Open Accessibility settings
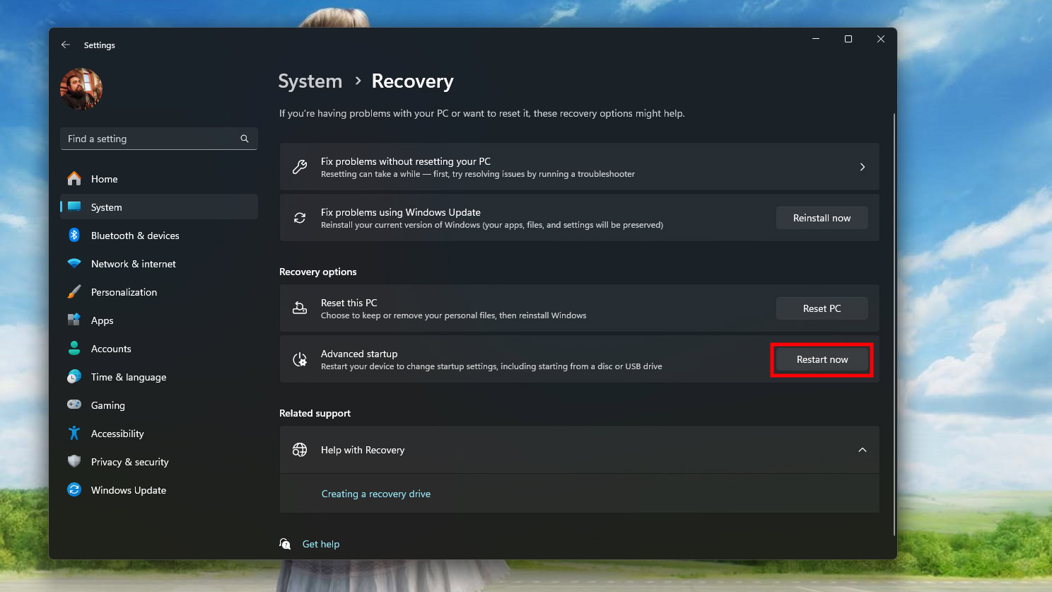 coord(159,434)
